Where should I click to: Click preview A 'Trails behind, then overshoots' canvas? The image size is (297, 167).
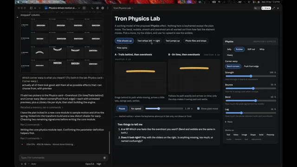click(x=141, y=78)
